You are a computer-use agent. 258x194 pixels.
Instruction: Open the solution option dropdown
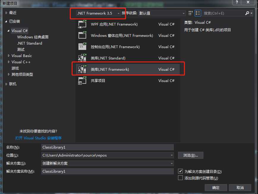pos(172,163)
